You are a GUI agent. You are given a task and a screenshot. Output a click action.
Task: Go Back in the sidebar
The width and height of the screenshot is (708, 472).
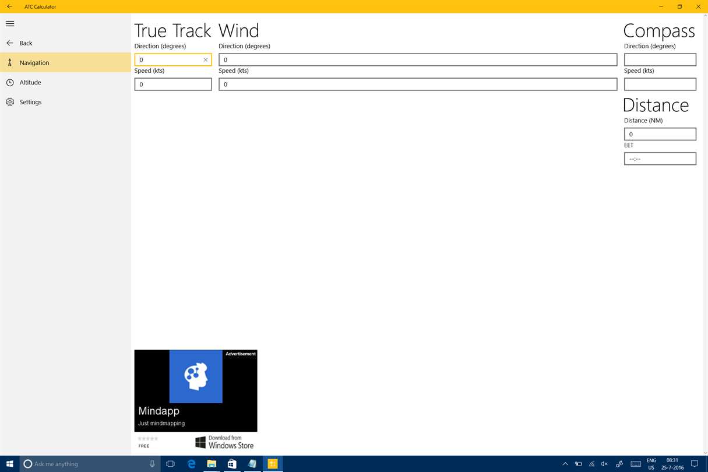[65, 43]
